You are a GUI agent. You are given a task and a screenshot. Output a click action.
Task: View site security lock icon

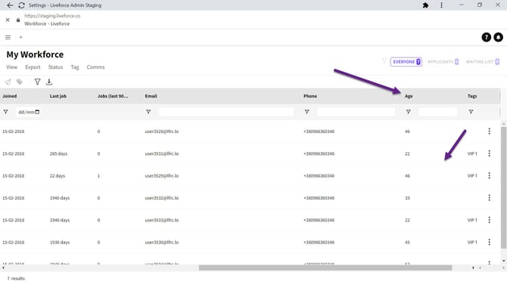tap(18, 20)
